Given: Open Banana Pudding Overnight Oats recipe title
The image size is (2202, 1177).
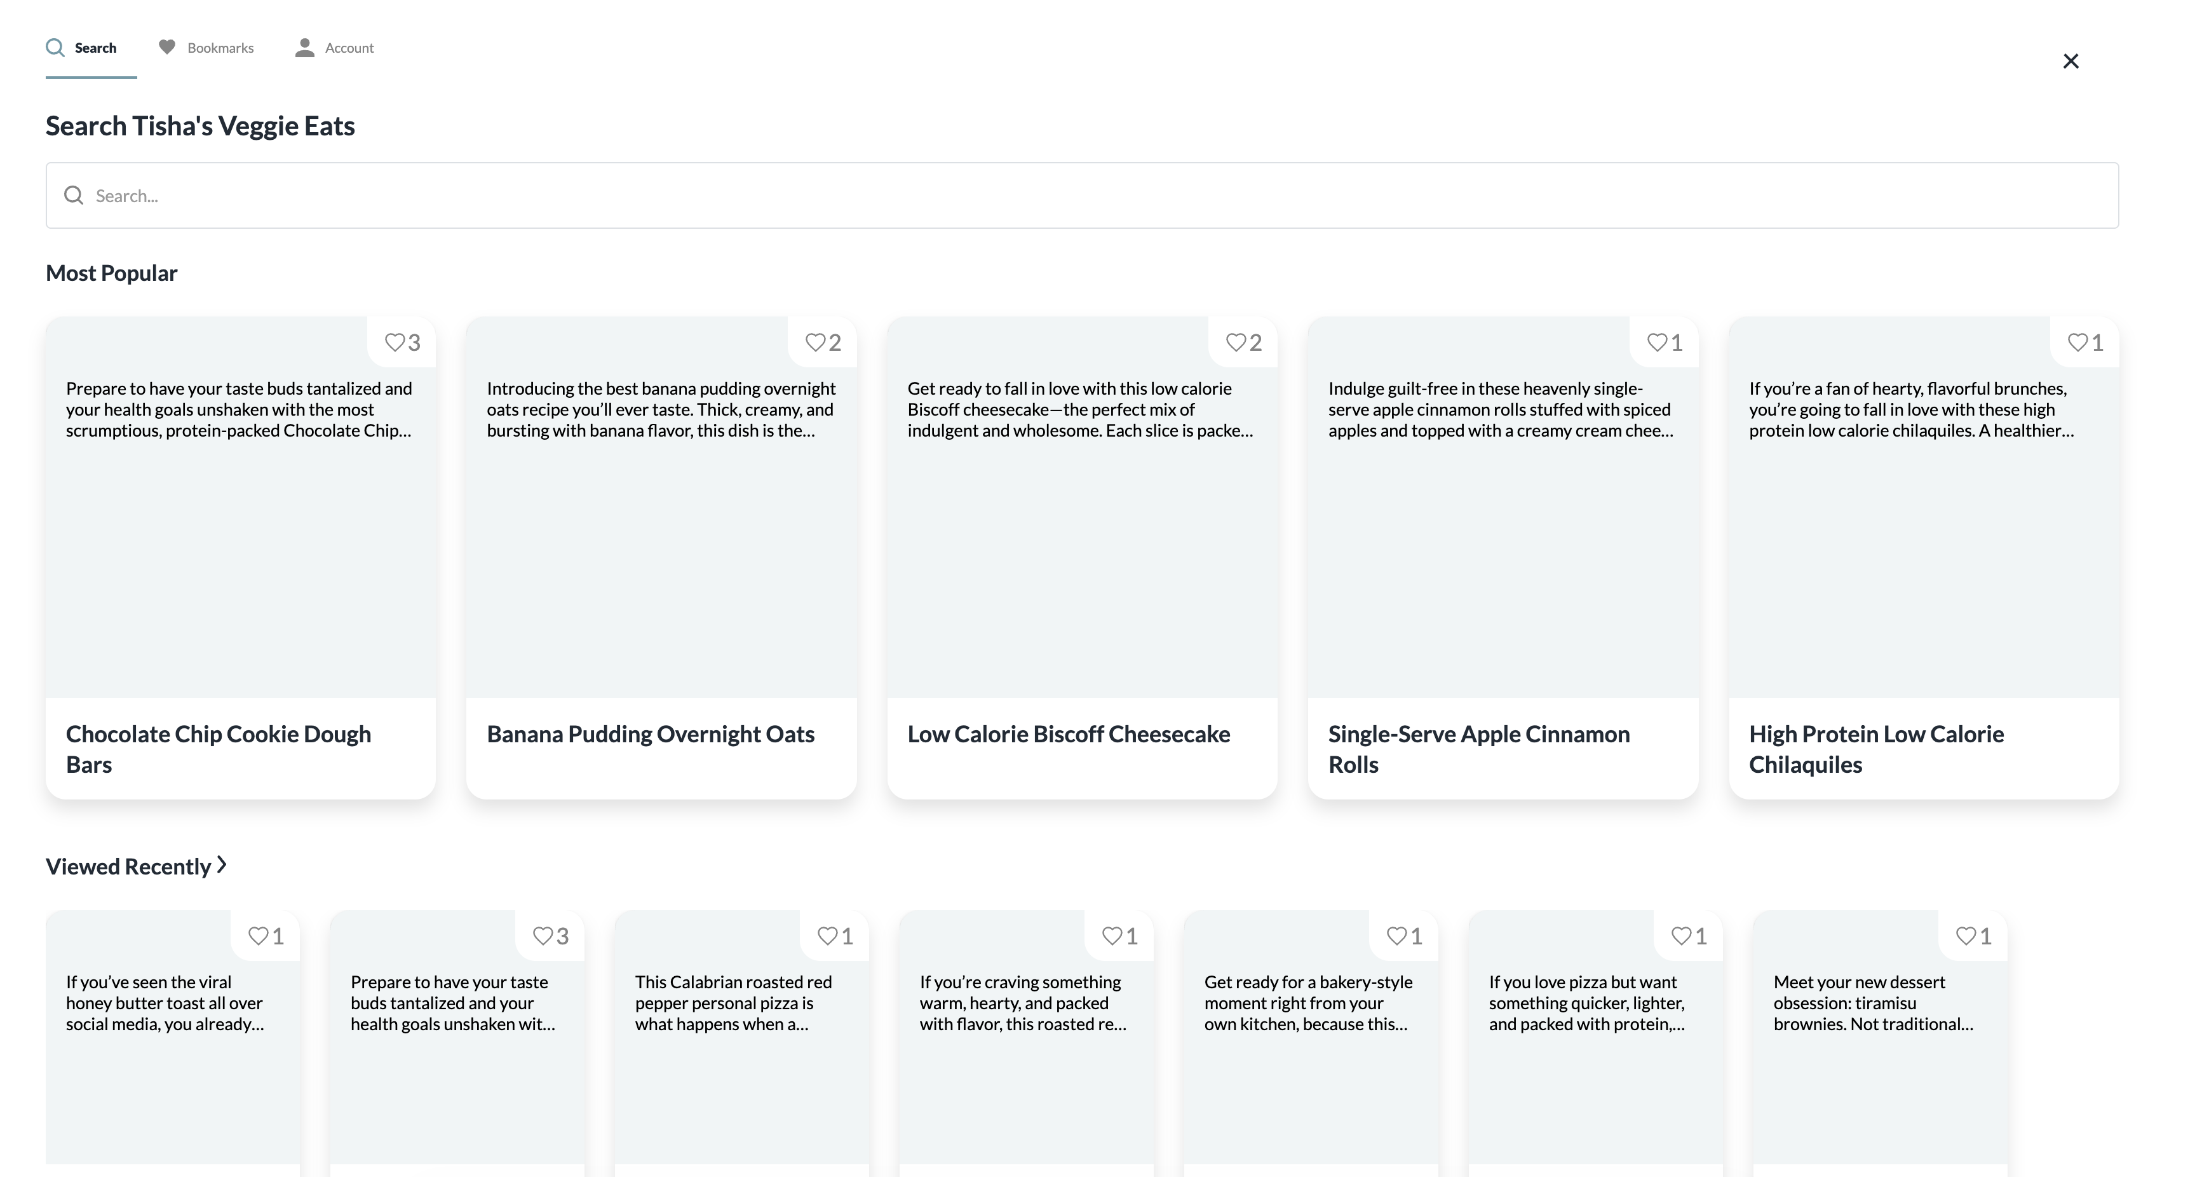Looking at the screenshot, I should coord(650,735).
